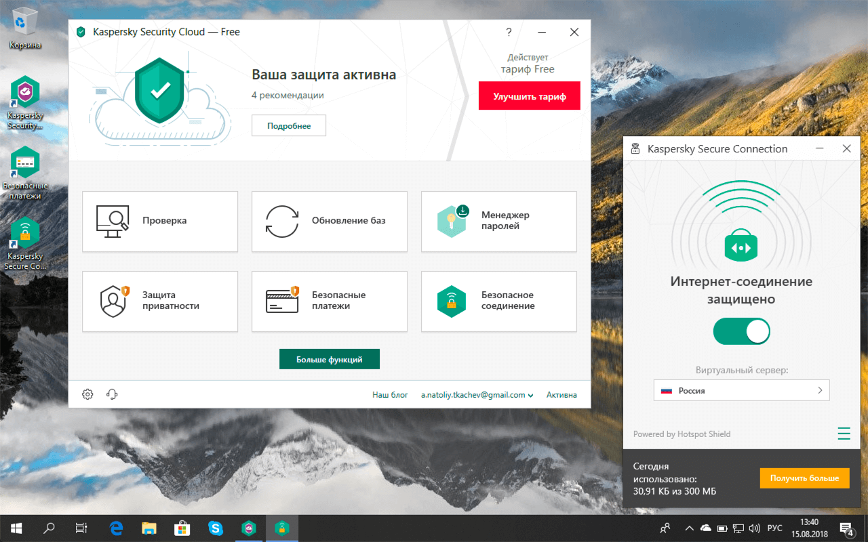Click the network tray icon
Viewport: 868px width, 542px height.
[738, 528]
